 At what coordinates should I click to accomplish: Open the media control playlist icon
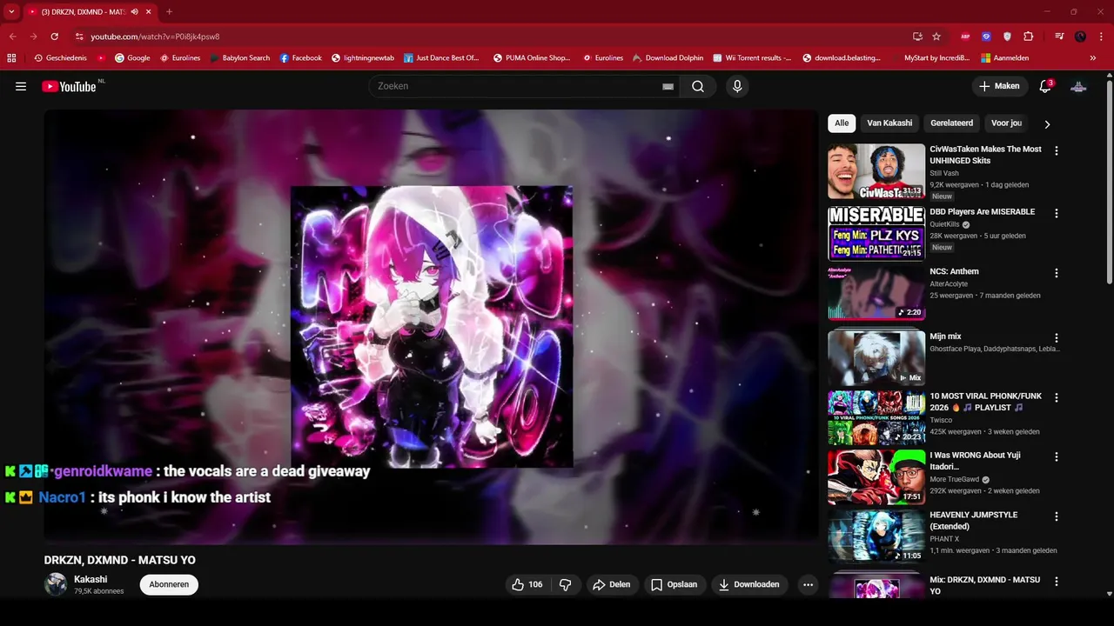(1059, 37)
